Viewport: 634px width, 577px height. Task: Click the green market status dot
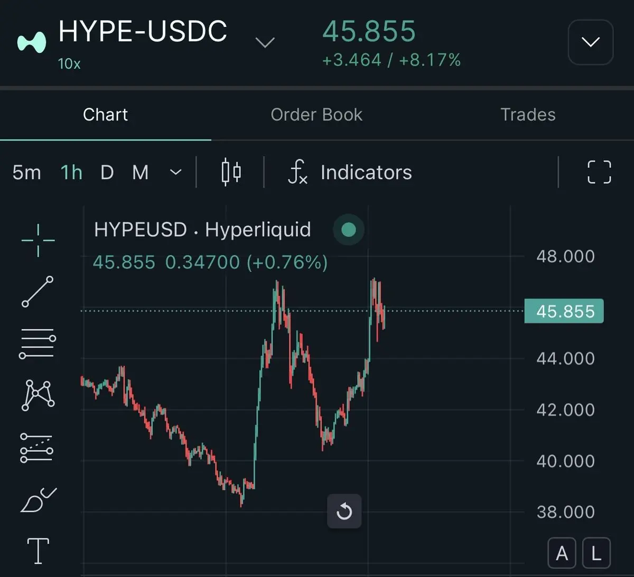pos(349,230)
